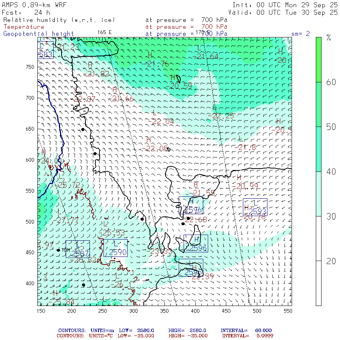Click the y-axis label '750'

[30, 67]
